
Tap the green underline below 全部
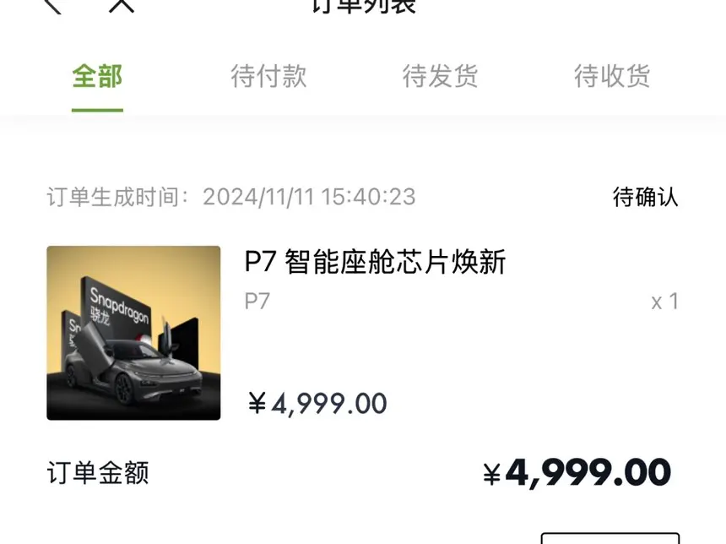pos(97,110)
